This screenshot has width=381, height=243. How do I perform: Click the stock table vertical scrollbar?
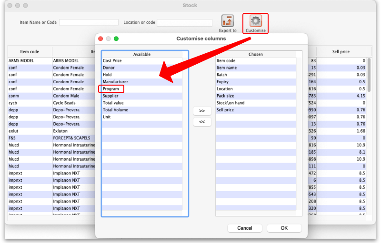(369, 76)
